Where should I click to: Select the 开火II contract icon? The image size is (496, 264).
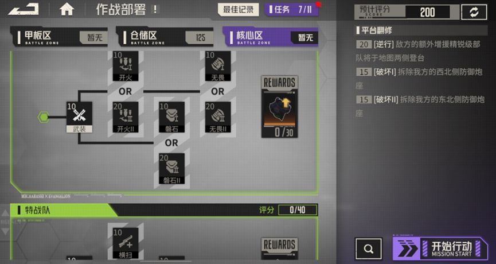(126, 117)
